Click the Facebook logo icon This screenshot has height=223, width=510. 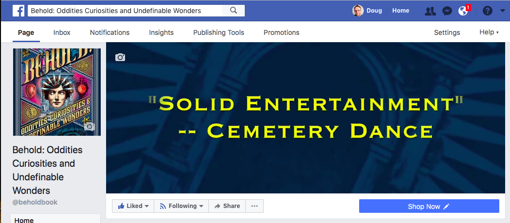[18, 11]
